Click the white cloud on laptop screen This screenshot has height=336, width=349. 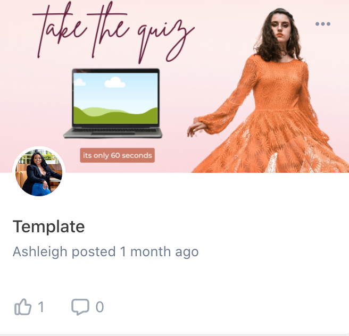coord(115,82)
